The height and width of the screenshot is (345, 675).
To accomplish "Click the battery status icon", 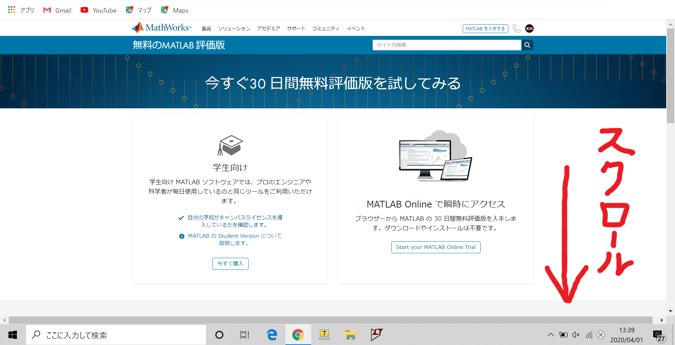I will coord(563,335).
